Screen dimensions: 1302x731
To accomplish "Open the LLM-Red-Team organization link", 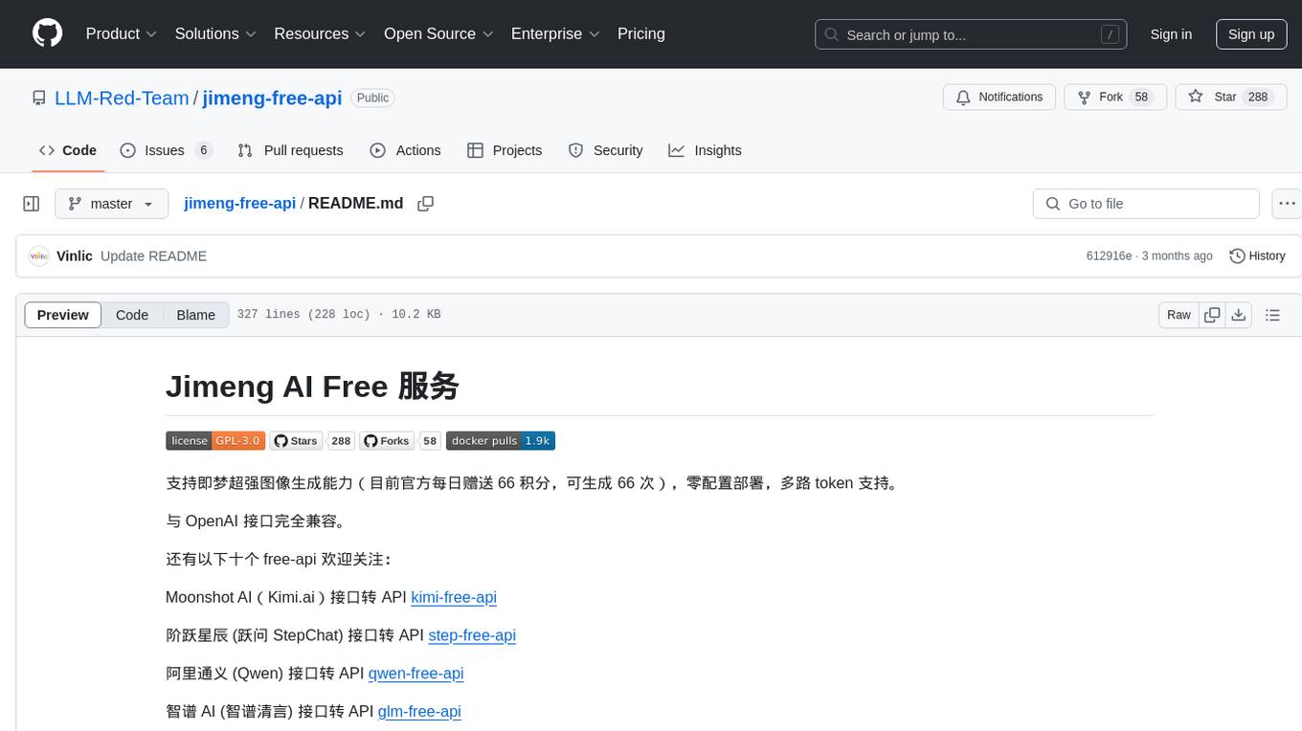I will (x=122, y=98).
